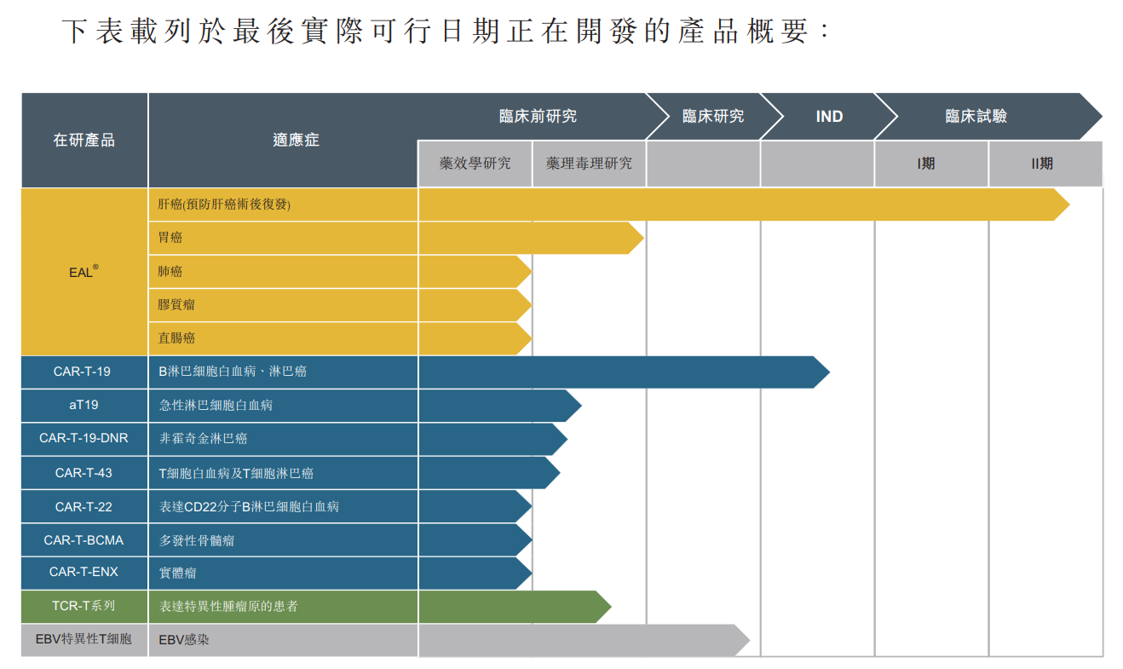Click the CAR-T-ENX product cell
The height and width of the screenshot is (669, 1123).
[x=84, y=573]
